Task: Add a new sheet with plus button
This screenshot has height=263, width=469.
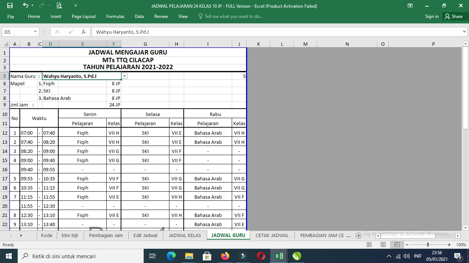Action: coord(359,236)
